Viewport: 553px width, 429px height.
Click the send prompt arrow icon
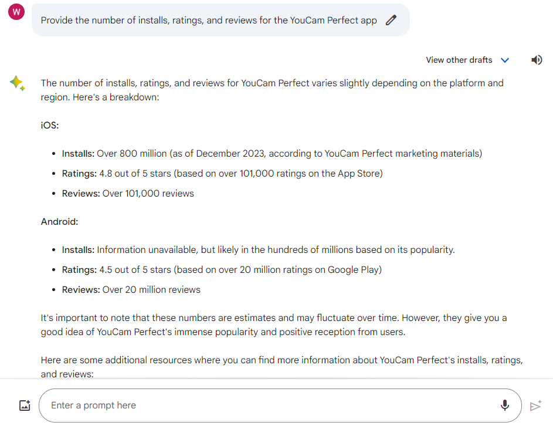(536, 406)
